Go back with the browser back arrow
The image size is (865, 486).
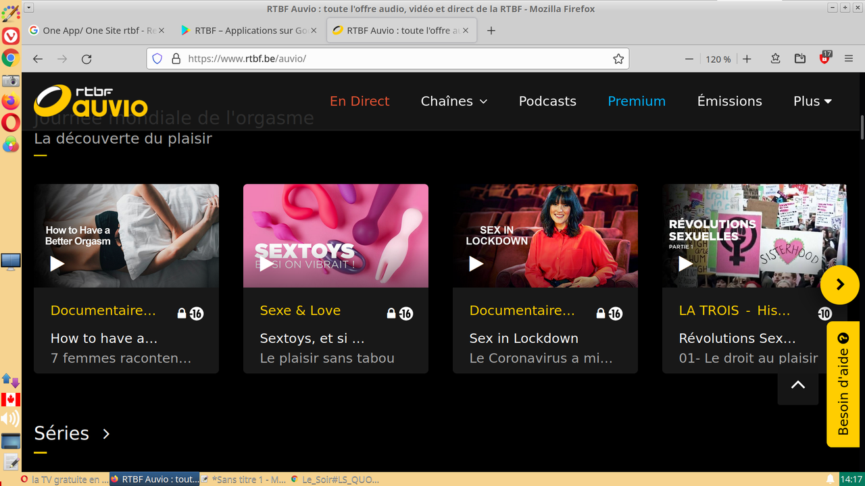(x=38, y=59)
